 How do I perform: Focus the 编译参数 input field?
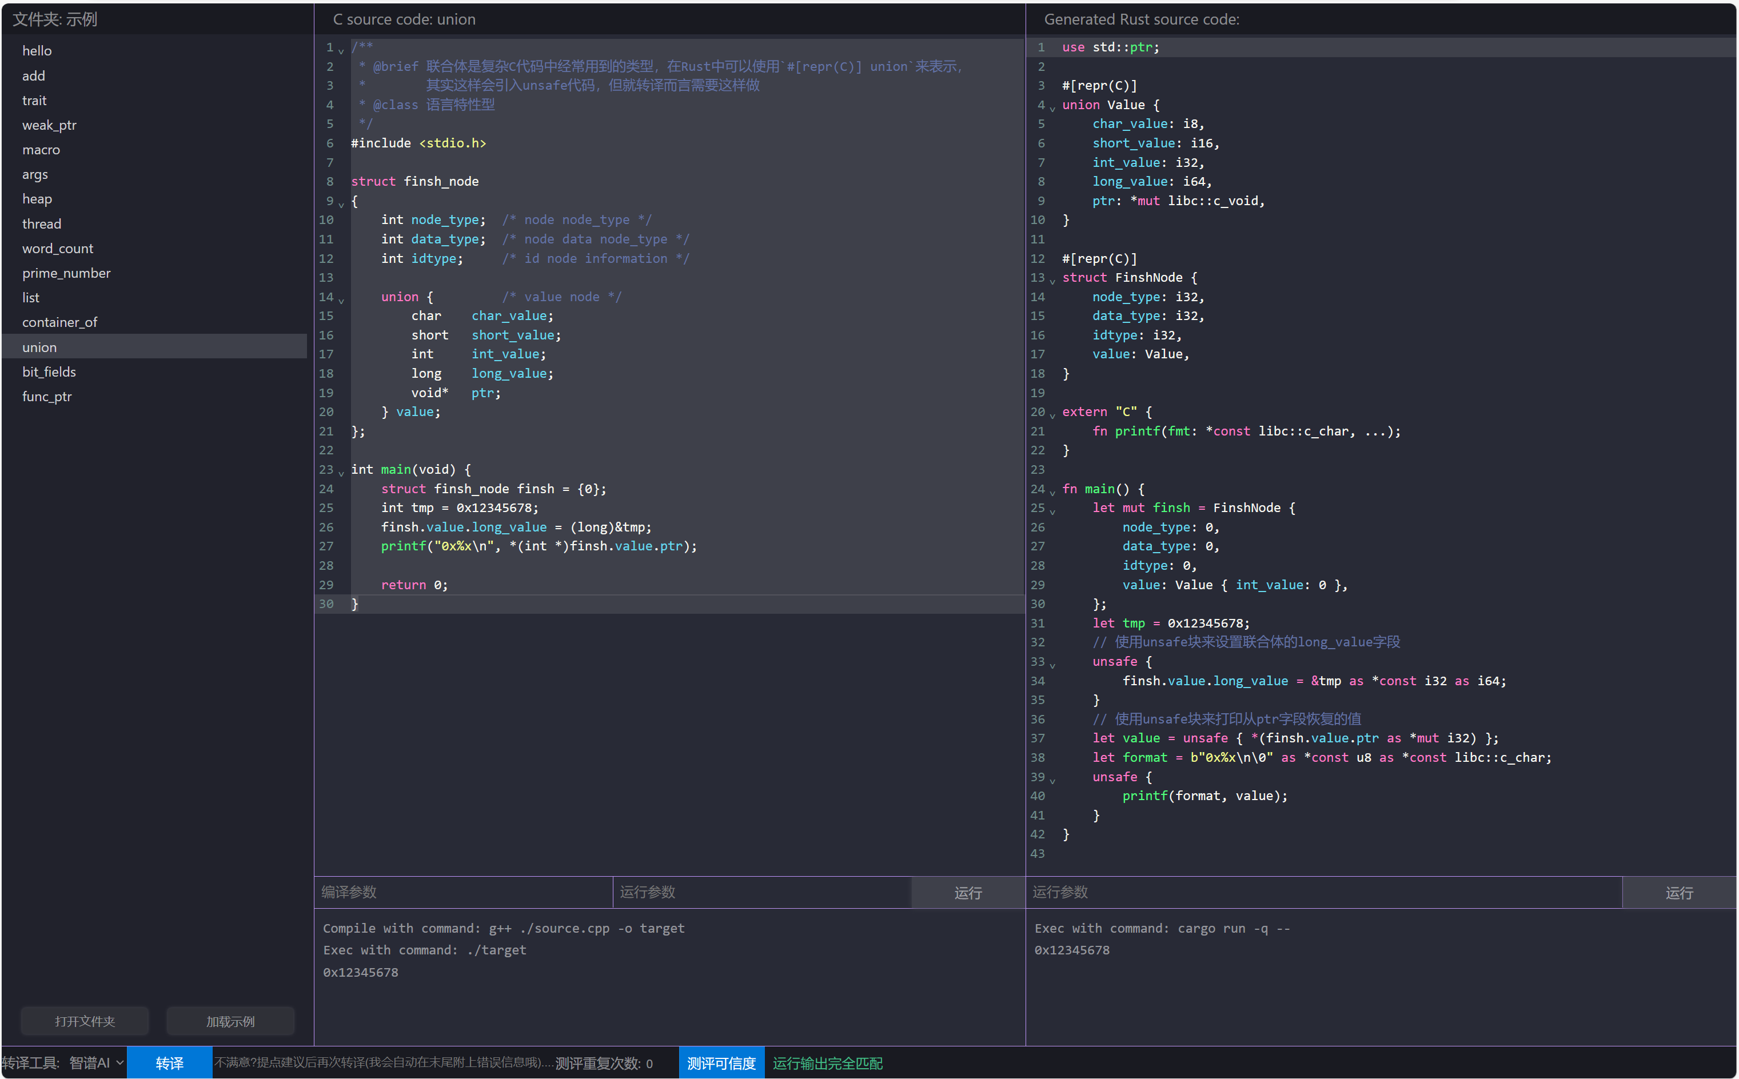[x=462, y=892]
